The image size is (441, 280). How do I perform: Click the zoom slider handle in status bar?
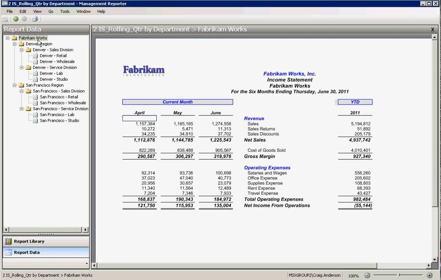point(399,275)
